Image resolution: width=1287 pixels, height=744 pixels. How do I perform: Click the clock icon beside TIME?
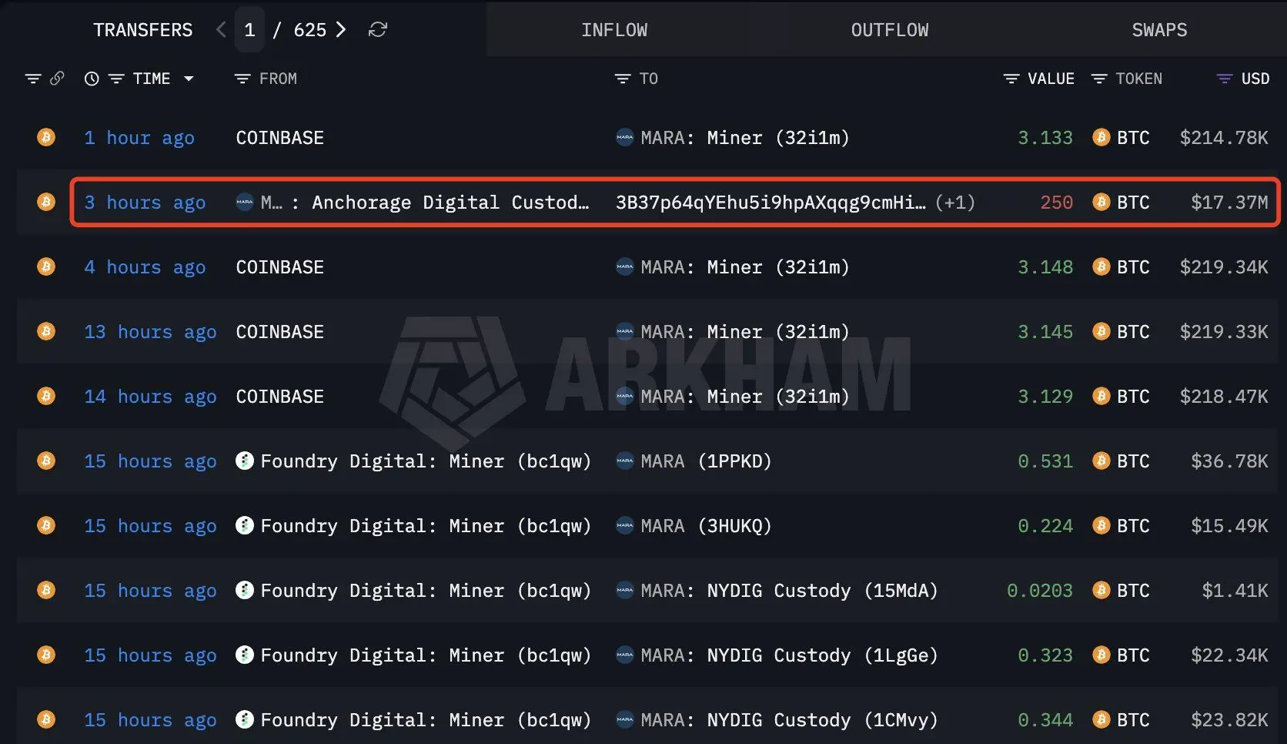click(x=92, y=79)
